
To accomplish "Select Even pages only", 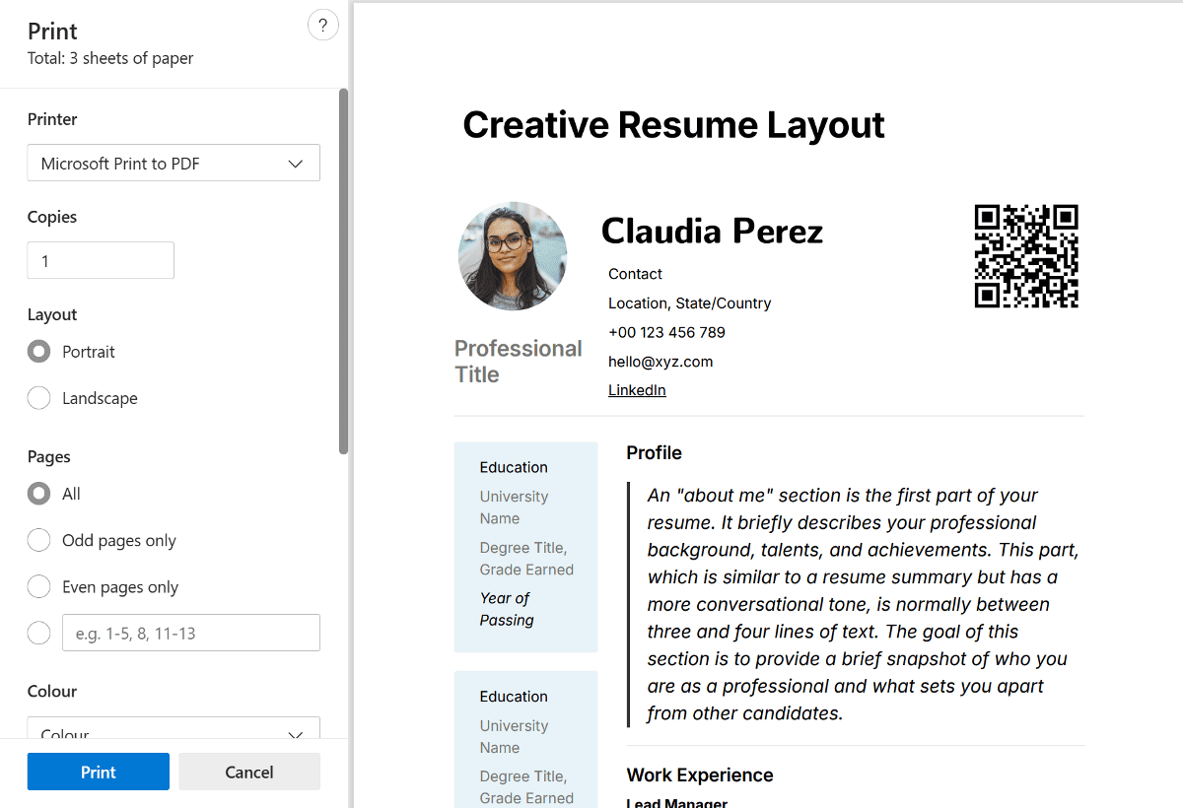I will [x=39, y=587].
